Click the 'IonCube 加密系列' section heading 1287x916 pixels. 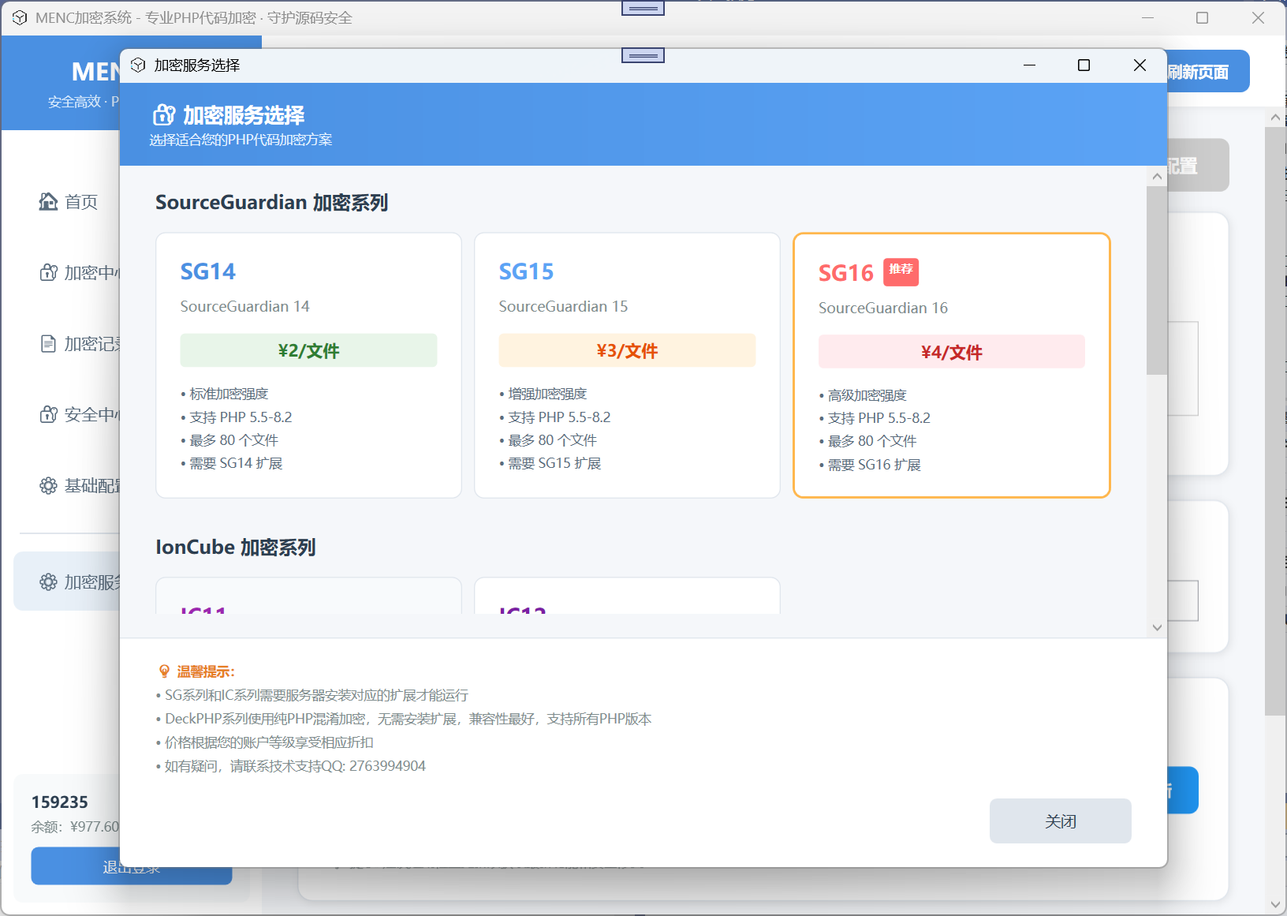236,548
